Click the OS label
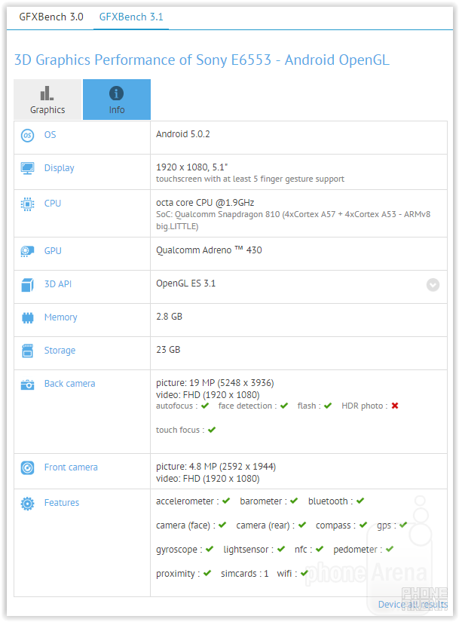Image resolution: width=459 pixels, height=622 pixels. point(50,135)
